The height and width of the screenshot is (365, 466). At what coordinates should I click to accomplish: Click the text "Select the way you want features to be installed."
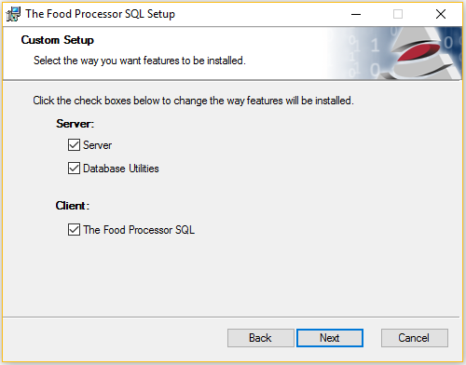click(x=140, y=61)
